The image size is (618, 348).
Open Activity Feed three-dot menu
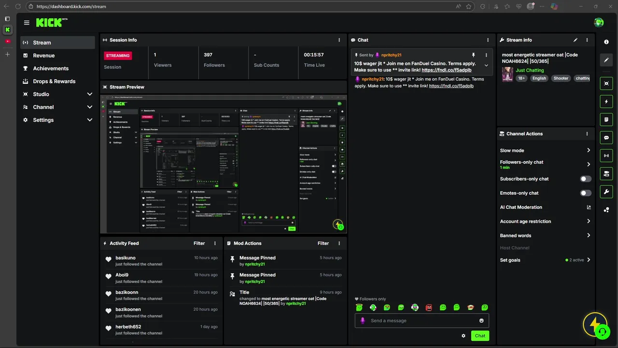click(215, 244)
